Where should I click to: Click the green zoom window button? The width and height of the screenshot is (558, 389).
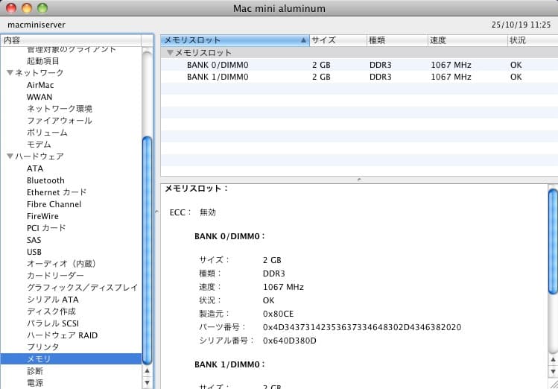click(x=42, y=8)
